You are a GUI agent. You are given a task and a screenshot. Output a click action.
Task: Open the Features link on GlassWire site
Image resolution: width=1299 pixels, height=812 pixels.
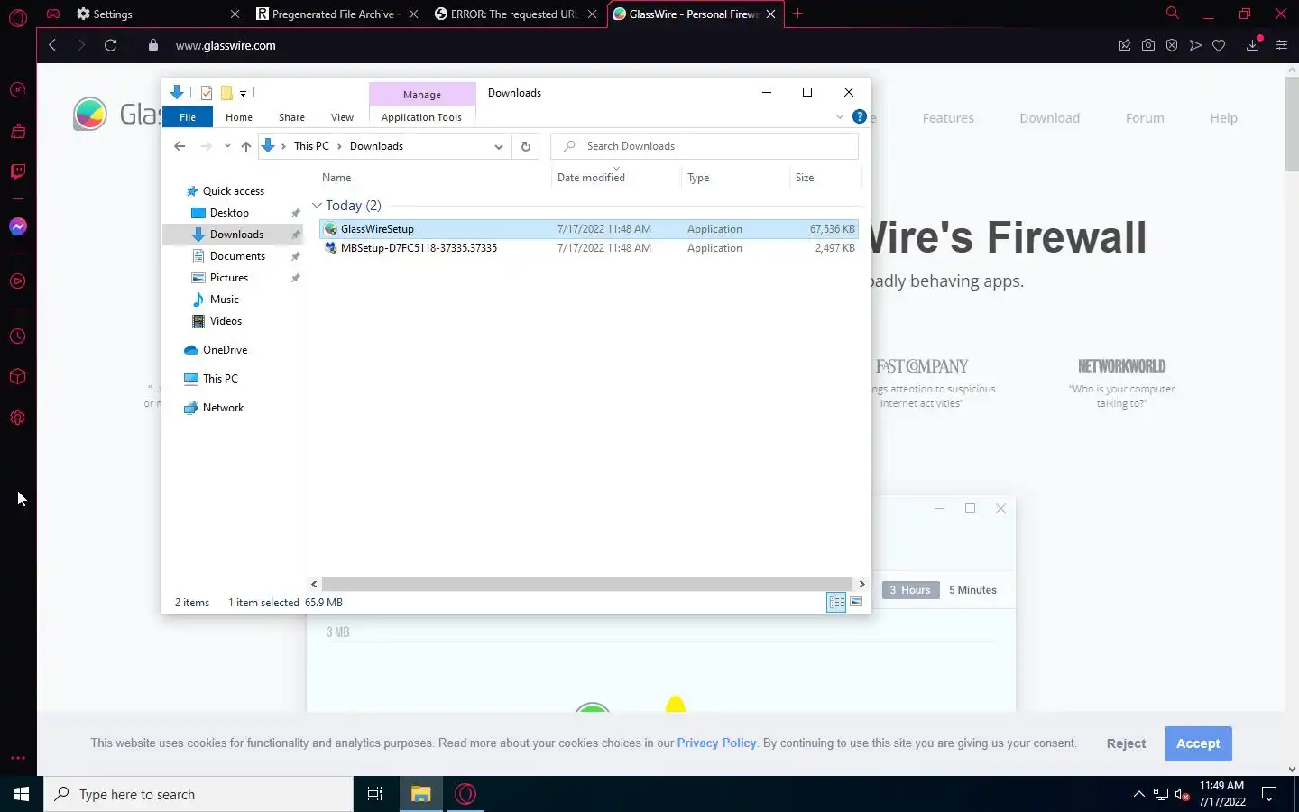[x=948, y=118]
